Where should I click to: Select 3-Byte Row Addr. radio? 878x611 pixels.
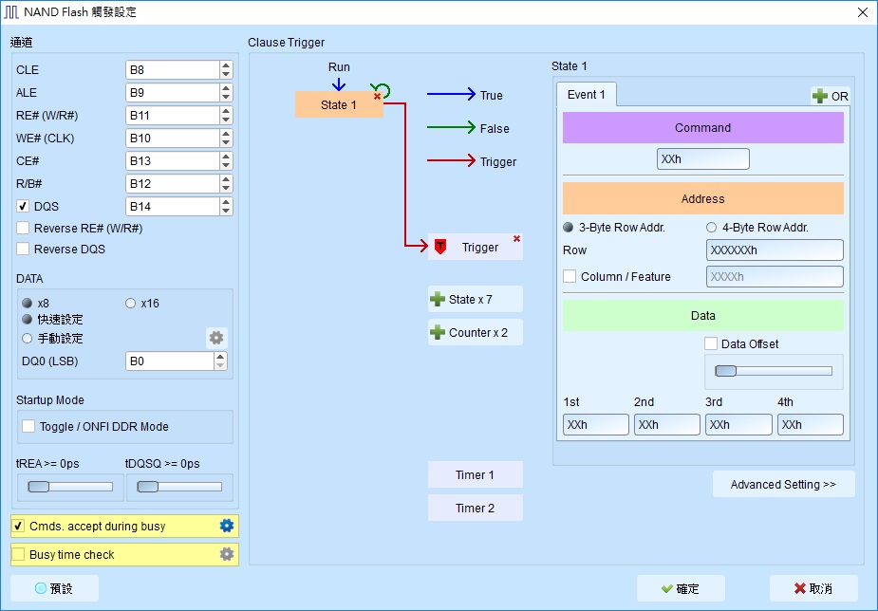tap(569, 227)
